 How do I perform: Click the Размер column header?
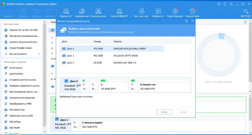[x=97, y=42]
